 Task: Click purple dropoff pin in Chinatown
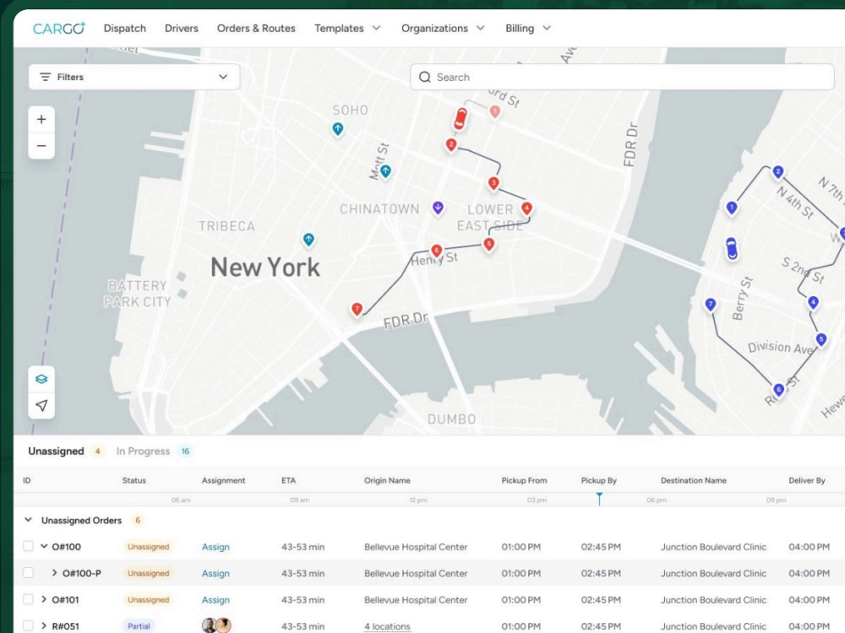click(x=438, y=208)
